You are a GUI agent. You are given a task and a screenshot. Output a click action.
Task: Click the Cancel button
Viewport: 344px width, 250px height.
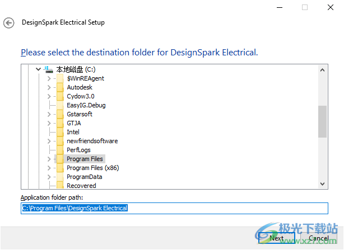pyautogui.click(x=319, y=238)
